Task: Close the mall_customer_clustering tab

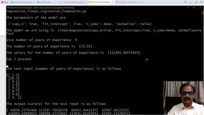Action: tap(113, 2)
